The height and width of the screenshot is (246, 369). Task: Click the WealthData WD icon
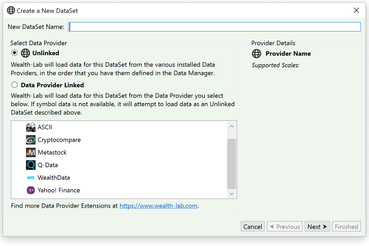(x=31, y=178)
